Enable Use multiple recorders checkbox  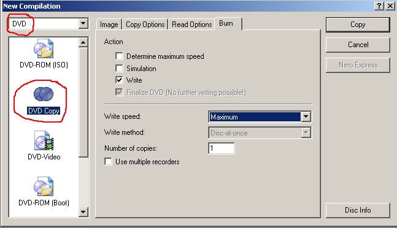(x=108, y=162)
